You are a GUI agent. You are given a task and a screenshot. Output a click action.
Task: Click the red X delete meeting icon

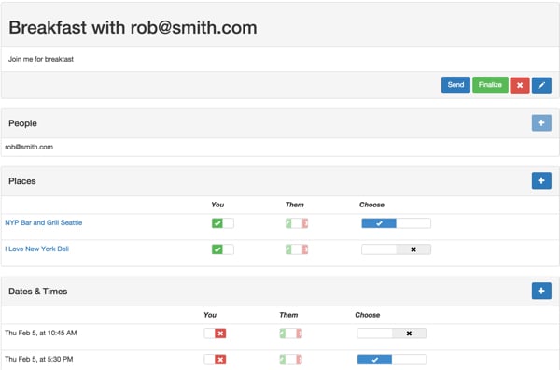[x=520, y=85]
